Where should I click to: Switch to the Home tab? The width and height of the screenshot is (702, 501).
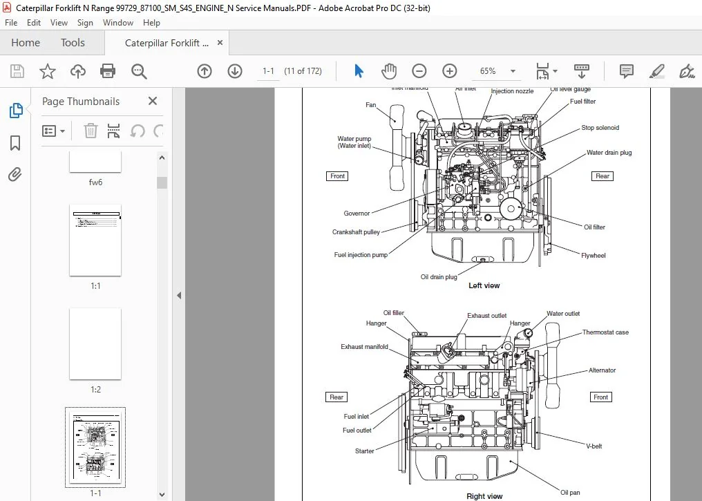(26, 43)
